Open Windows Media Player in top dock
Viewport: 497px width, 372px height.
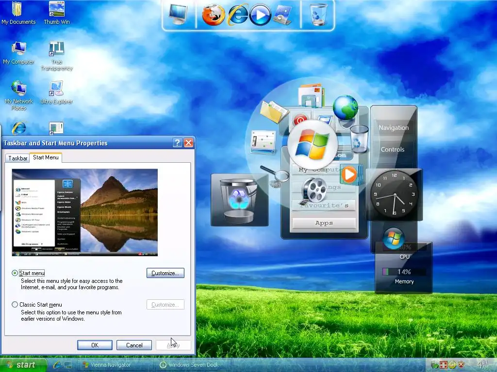[x=260, y=15]
